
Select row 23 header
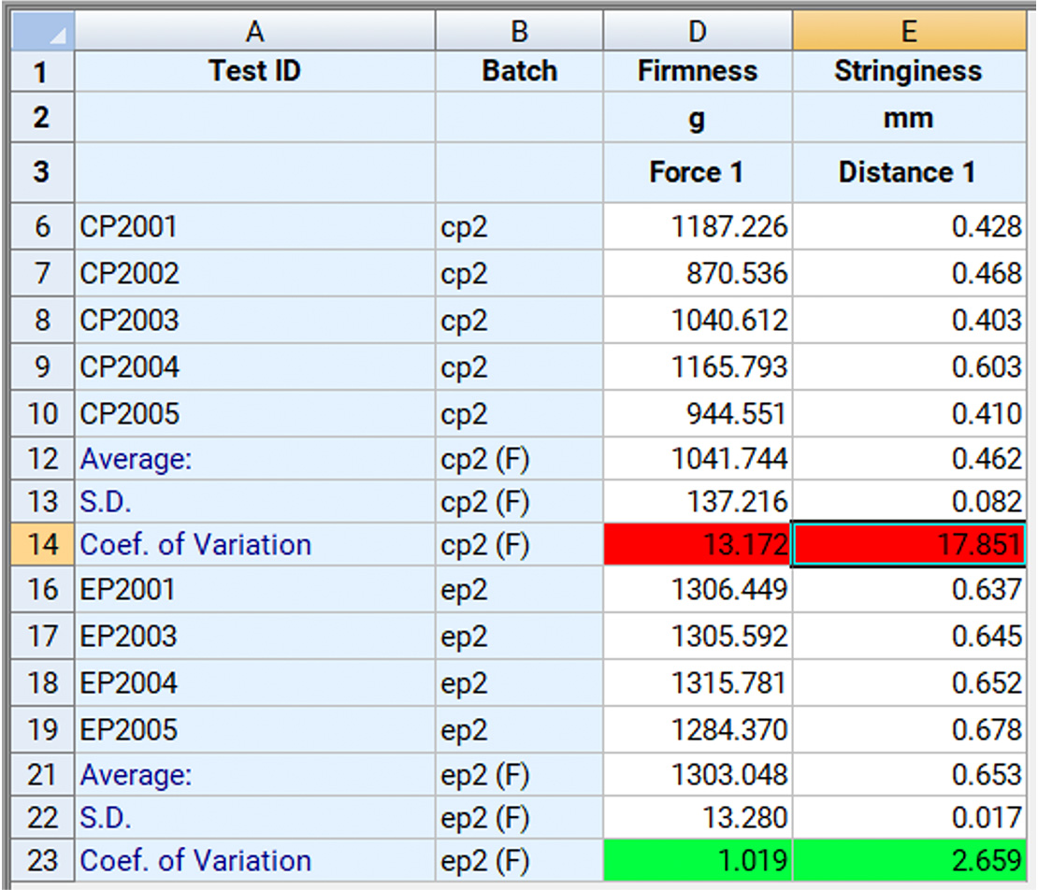click(x=42, y=860)
